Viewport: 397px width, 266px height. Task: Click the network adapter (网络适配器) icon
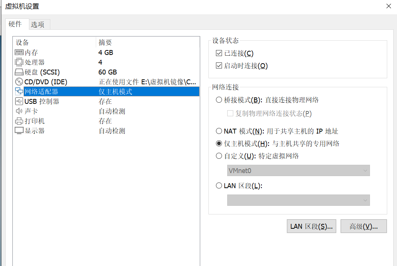click(x=19, y=91)
